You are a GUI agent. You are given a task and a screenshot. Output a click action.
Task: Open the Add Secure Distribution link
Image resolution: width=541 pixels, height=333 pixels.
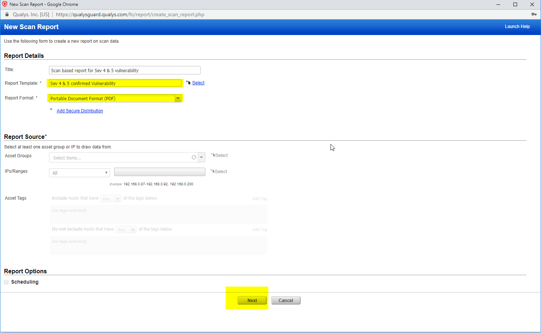pyautogui.click(x=79, y=111)
